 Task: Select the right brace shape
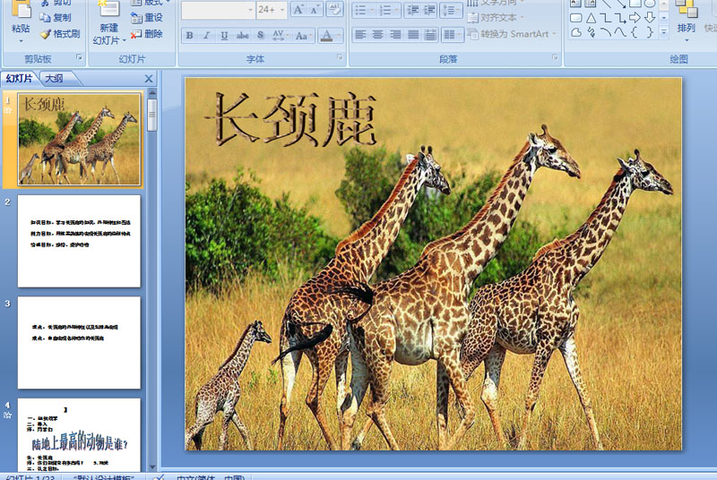(649, 32)
